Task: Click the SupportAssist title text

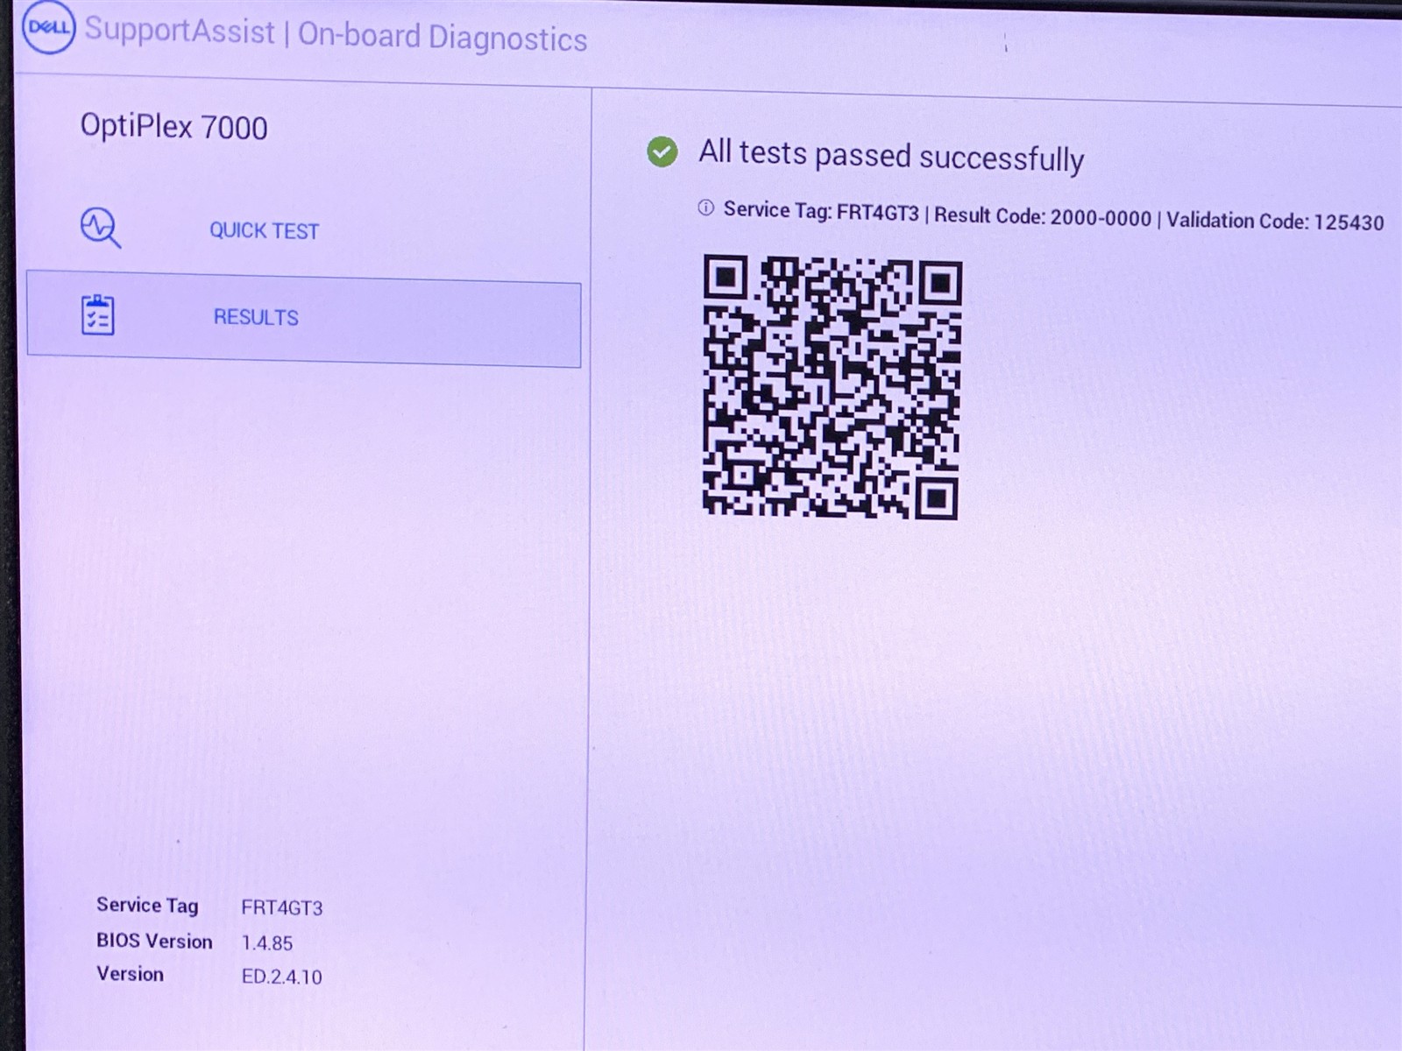Action: click(180, 31)
